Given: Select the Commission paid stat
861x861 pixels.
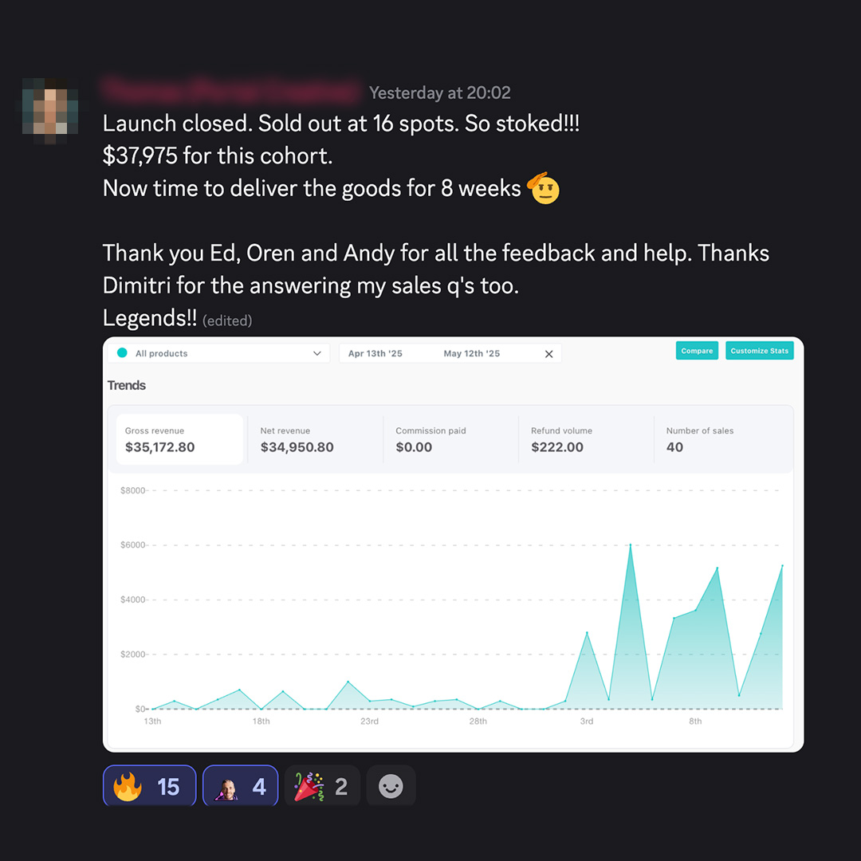Looking at the screenshot, I should [x=450, y=439].
